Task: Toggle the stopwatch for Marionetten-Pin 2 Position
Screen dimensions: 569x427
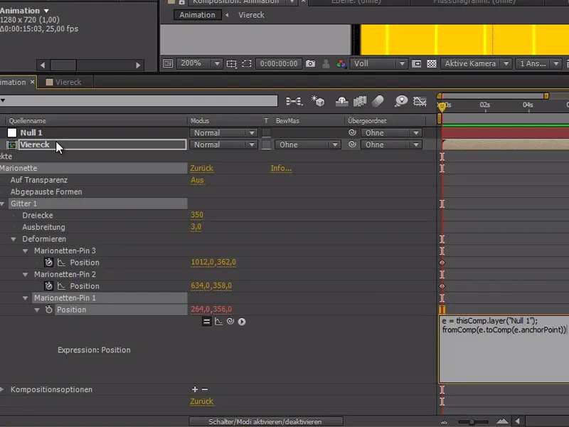Action: 48,286
